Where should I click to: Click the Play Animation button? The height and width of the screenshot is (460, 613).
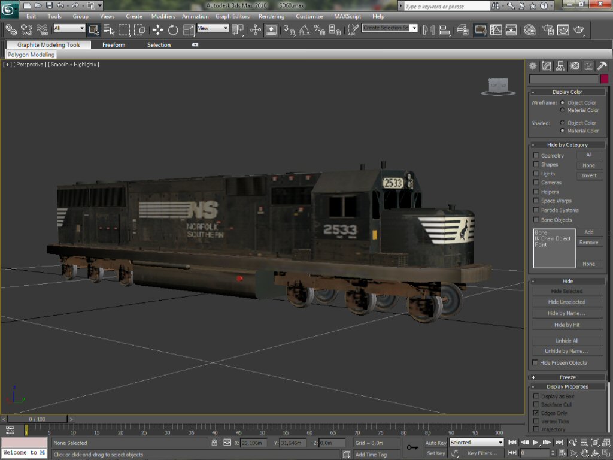(x=536, y=443)
